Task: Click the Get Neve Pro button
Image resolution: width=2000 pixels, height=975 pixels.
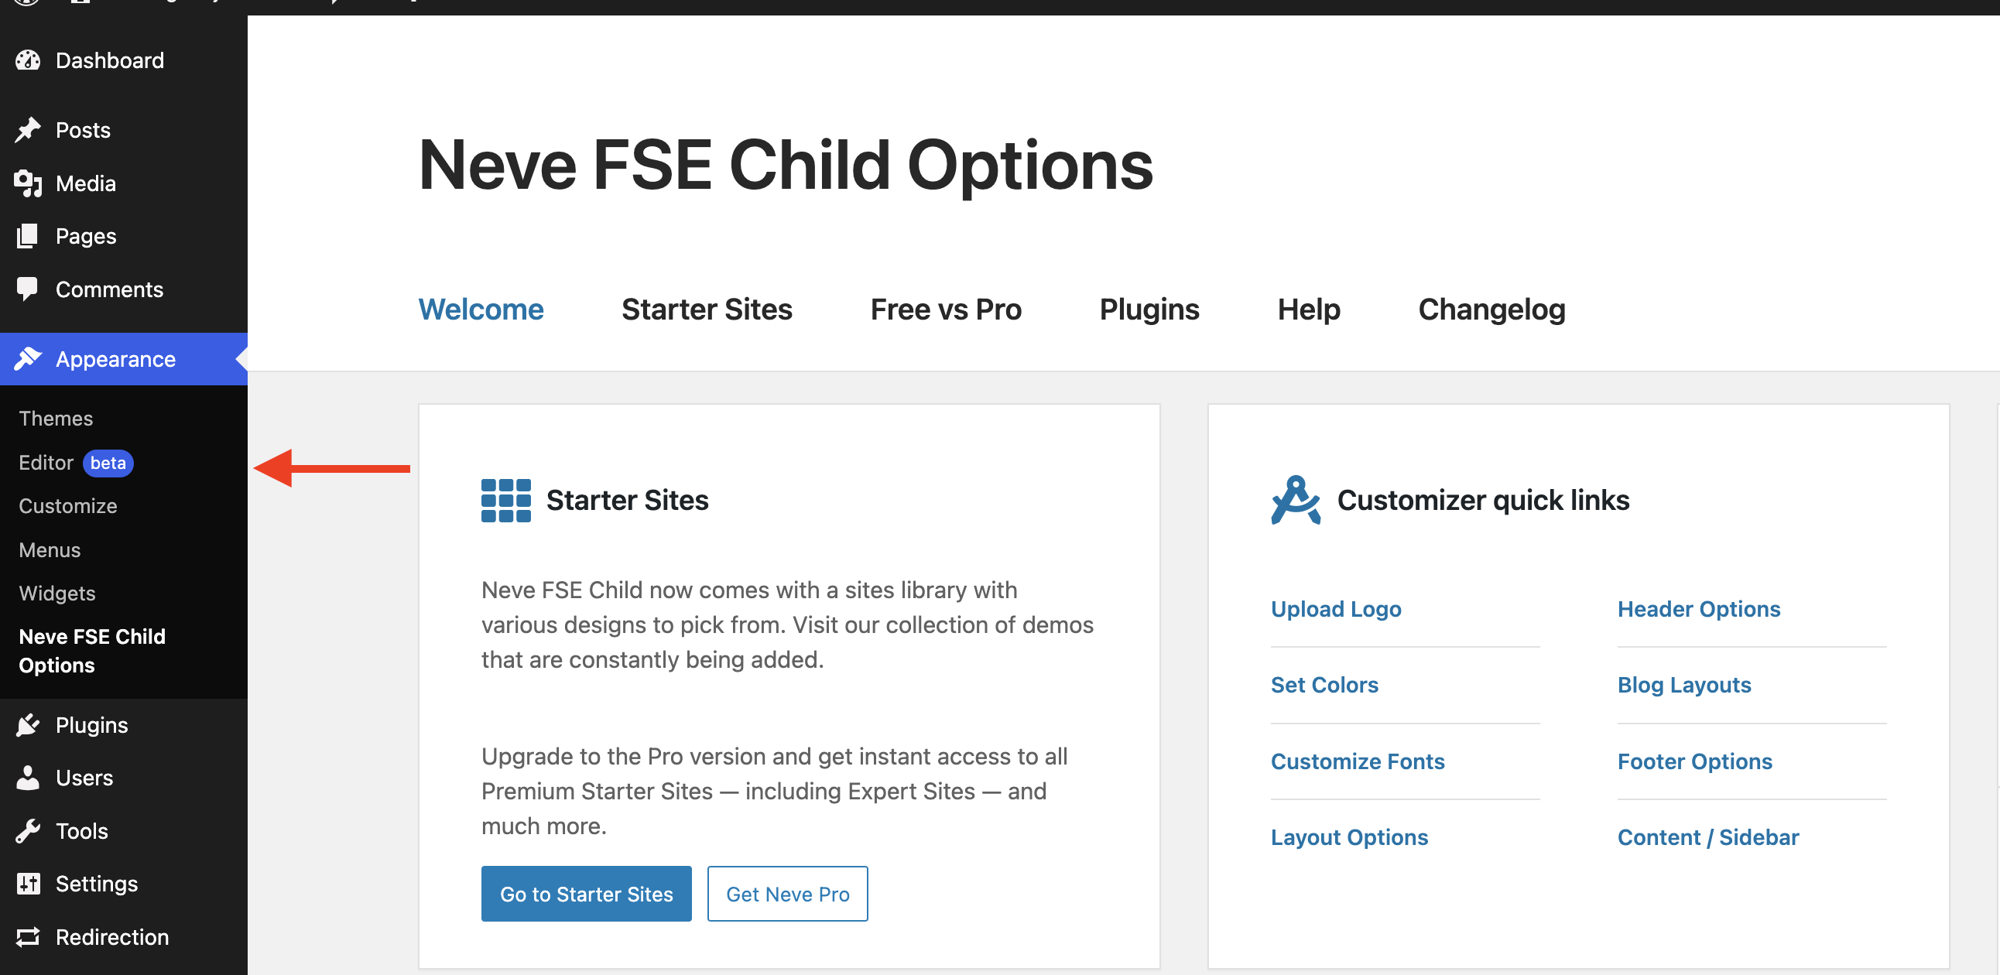Action: pyautogui.click(x=786, y=894)
